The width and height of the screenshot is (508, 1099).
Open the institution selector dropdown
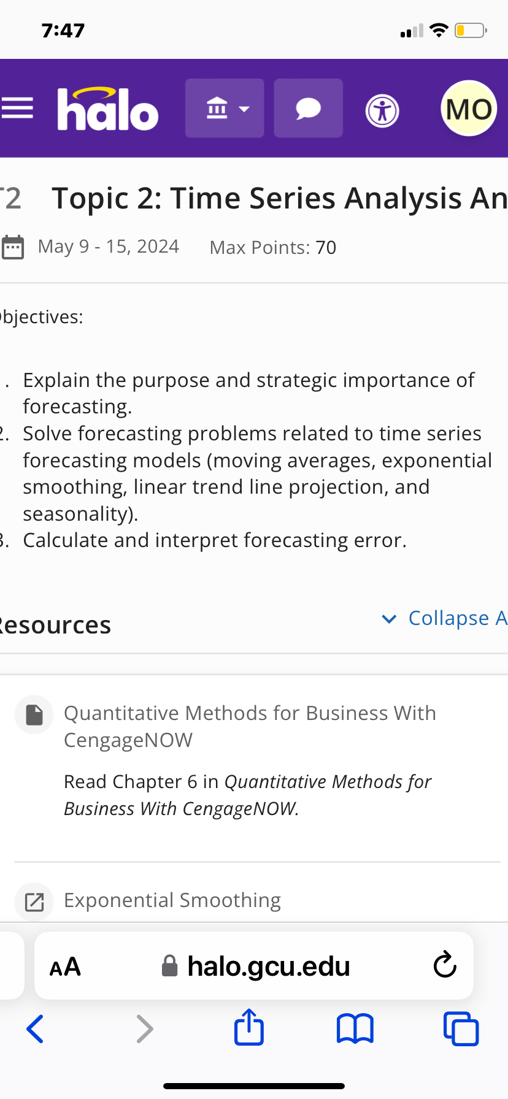(x=225, y=108)
